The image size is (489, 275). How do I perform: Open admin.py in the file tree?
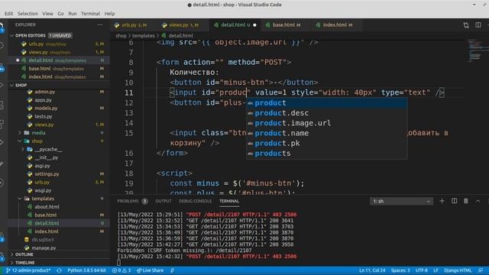click(44, 92)
